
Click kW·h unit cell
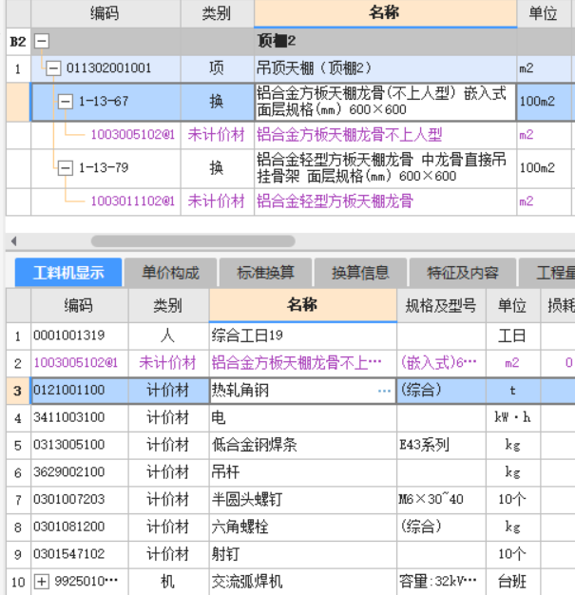click(x=513, y=418)
